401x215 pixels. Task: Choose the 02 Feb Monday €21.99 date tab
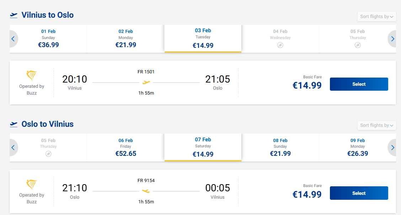(x=125, y=39)
